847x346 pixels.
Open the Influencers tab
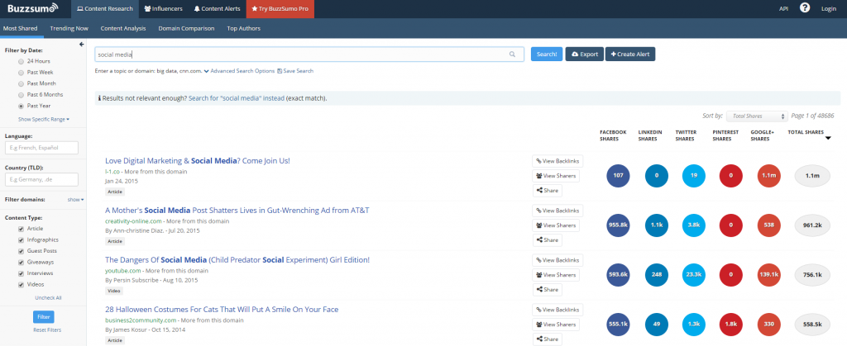[164, 8]
